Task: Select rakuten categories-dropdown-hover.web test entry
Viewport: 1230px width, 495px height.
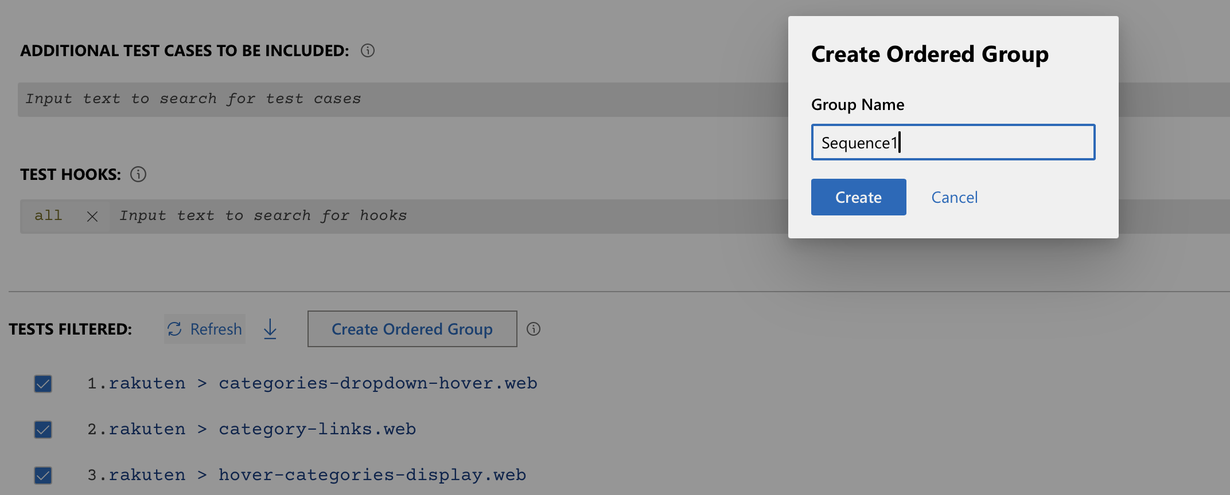Action: pos(312,383)
